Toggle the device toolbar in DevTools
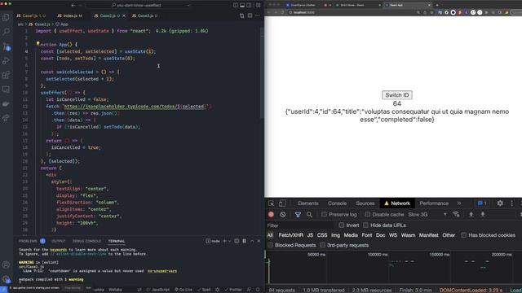This screenshot has width=522, height=293. (282, 203)
